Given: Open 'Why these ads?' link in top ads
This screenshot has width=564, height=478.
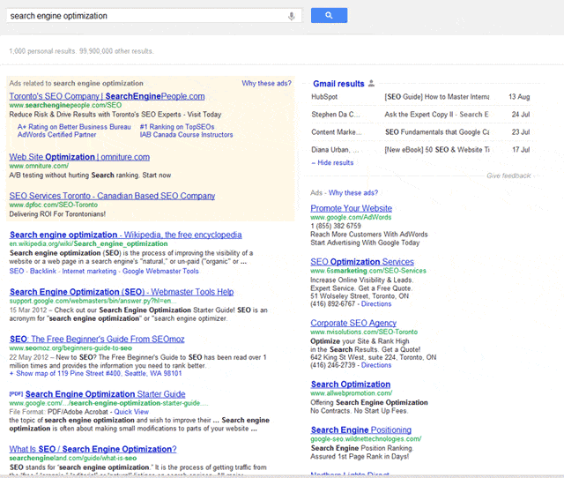Looking at the screenshot, I should point(266,83).
